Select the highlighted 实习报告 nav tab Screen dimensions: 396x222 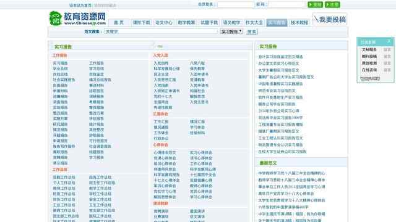point(277,22)
